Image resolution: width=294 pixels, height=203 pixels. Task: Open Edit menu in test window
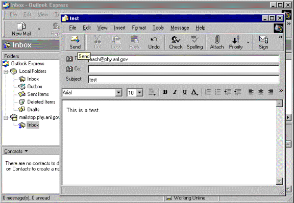[87, 28]
